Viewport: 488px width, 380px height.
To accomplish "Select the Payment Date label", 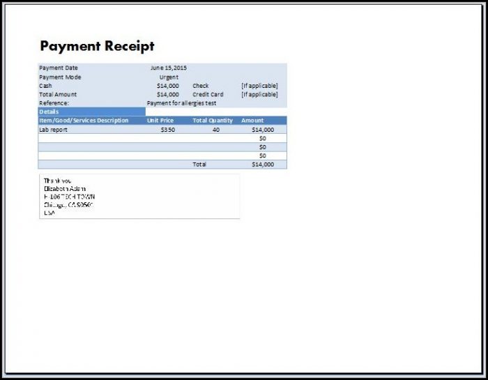I will 59,68.
